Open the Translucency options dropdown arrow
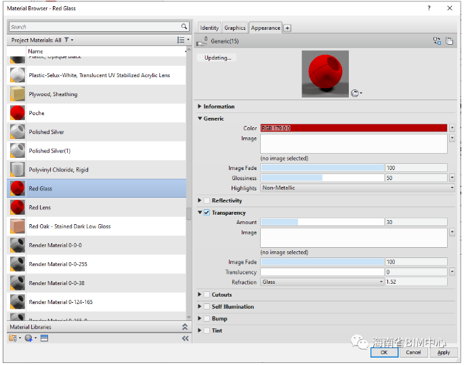This screenshot has width=466, height=365. coord(453,272)
